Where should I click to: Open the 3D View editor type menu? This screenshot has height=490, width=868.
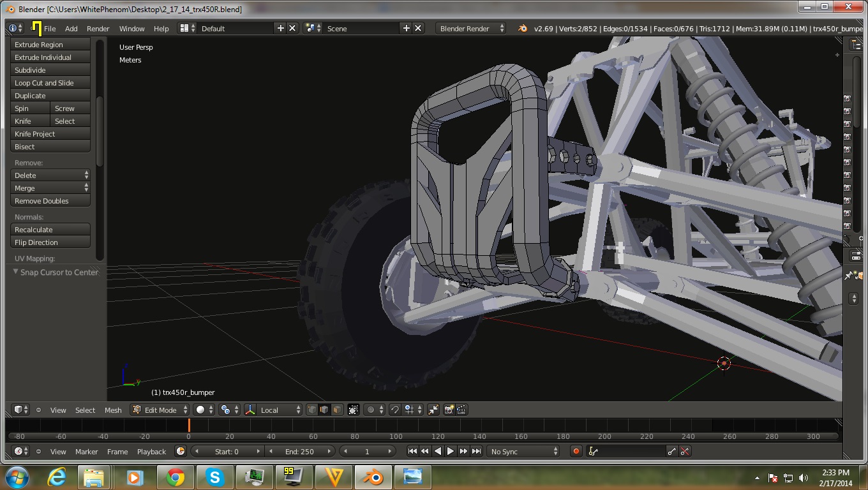pyautogui.click(x=21, y=410)
